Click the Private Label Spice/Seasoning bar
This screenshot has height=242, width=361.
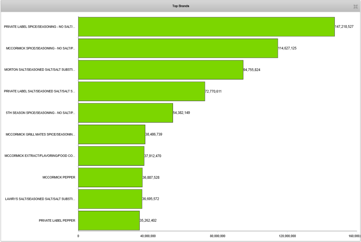click(x=206, y=27)
